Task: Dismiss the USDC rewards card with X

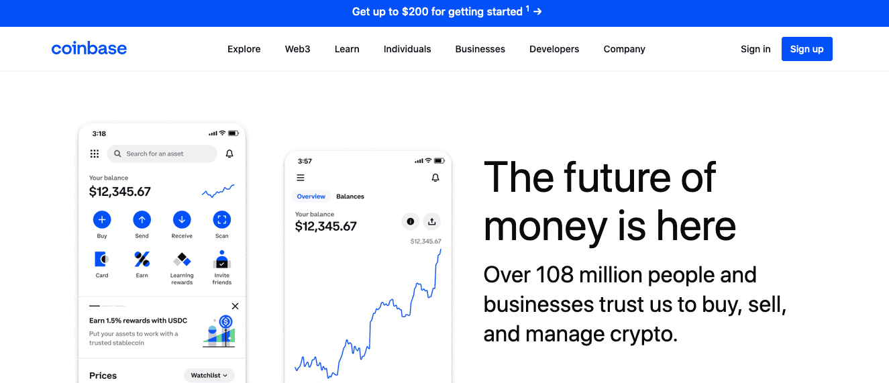Action: click(x=235, y=306)
